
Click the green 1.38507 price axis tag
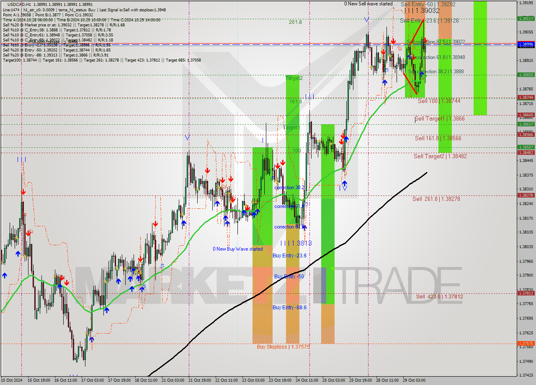coord(526,147)
